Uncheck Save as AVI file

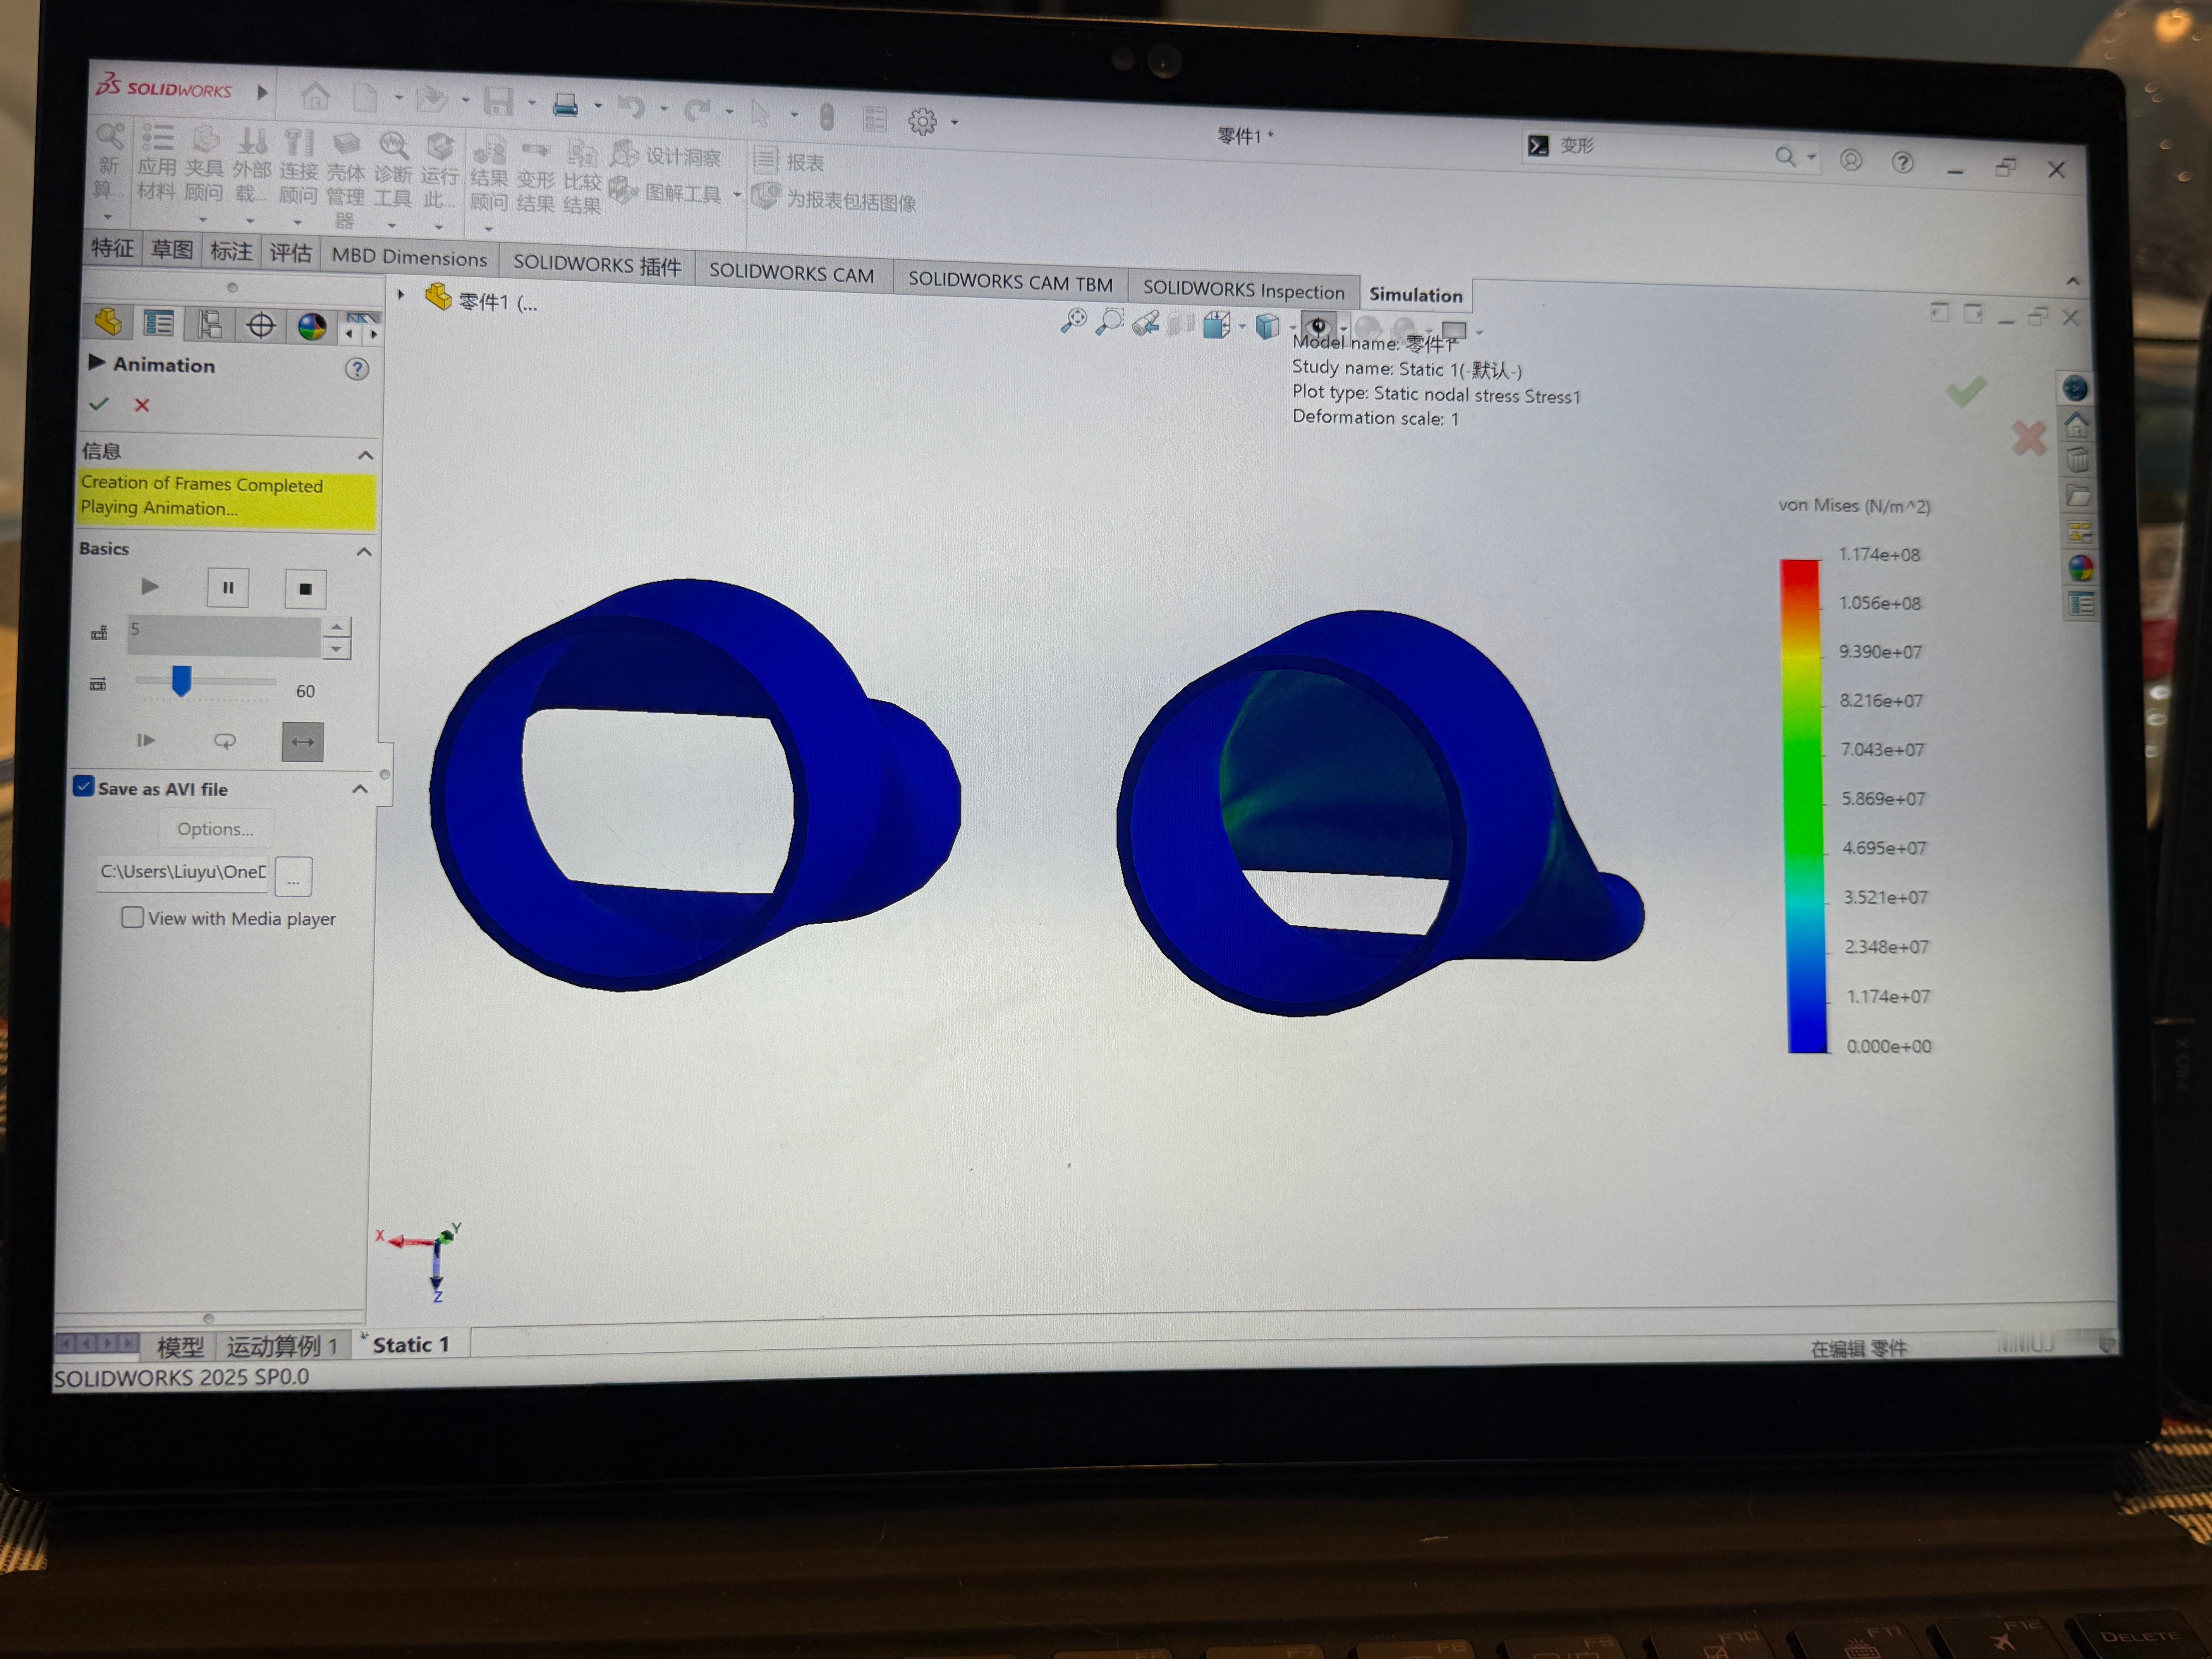[x=85, y=787]
